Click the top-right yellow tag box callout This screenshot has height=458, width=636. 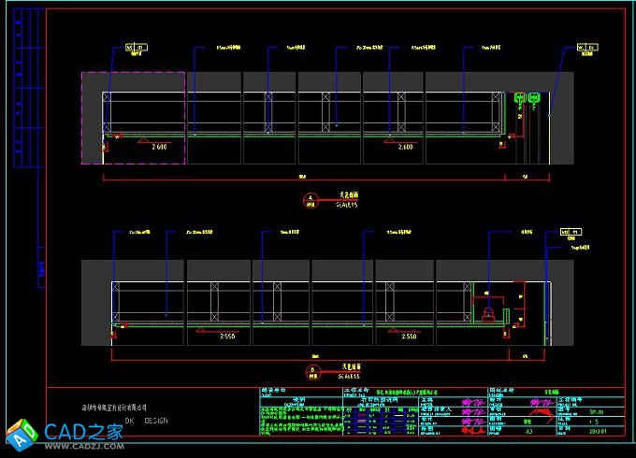(x=586, y=46)
